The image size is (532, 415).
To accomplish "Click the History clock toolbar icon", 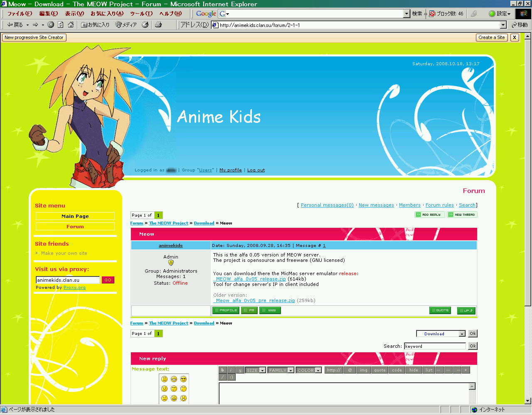I will 145,25.
